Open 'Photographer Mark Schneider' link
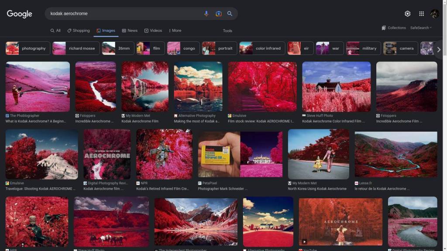The width and height of the screenshot is (447, 251). pos(223,189)
